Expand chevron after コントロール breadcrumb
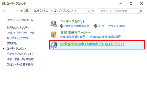Screen dimensions: 147x108 click(x=51, y=11)
